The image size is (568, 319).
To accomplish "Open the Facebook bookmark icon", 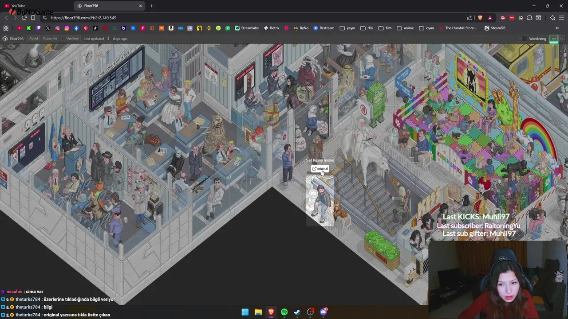I will tap(76, 28).
